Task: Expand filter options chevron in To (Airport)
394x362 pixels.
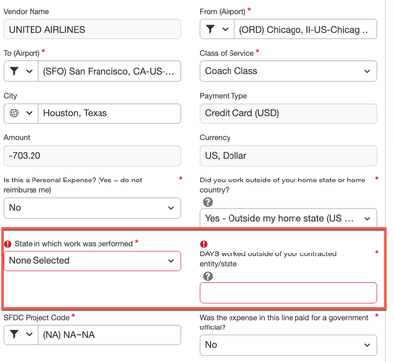Action: (29, 71)
